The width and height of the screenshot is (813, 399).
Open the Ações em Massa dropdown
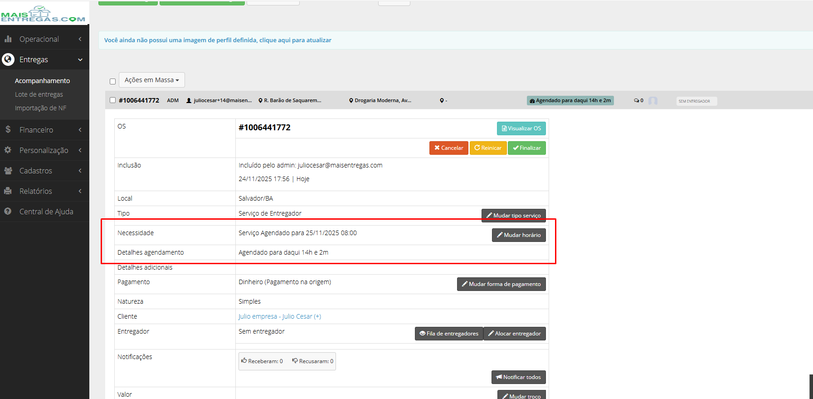[152, 80]
